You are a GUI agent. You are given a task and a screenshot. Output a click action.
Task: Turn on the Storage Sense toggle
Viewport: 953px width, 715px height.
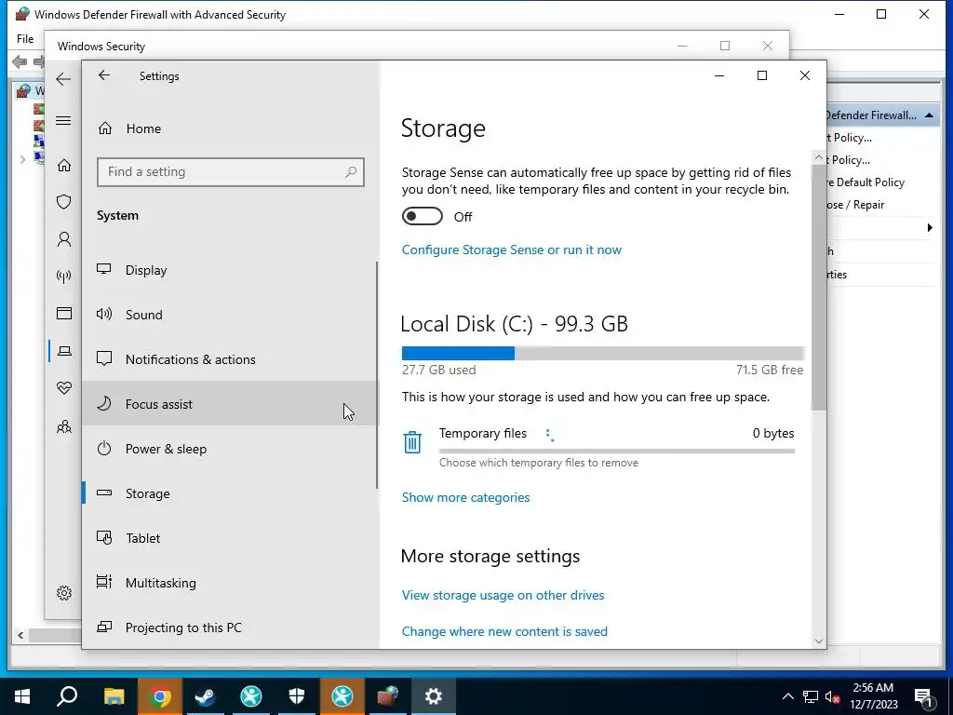(x=422, y=216)
